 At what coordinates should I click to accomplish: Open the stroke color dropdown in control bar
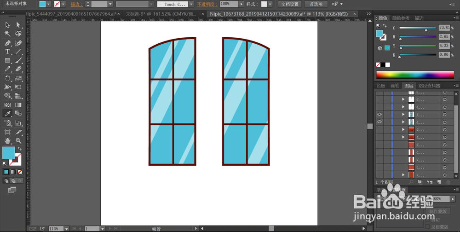pyautogui.click(x=63, y=4)
